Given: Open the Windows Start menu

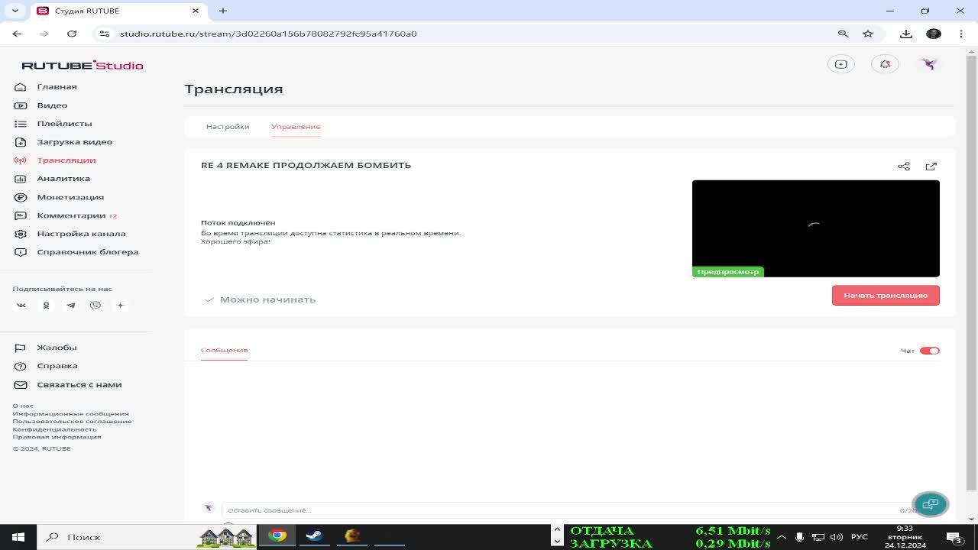Looking at the screenshot, I should point(18,537).
